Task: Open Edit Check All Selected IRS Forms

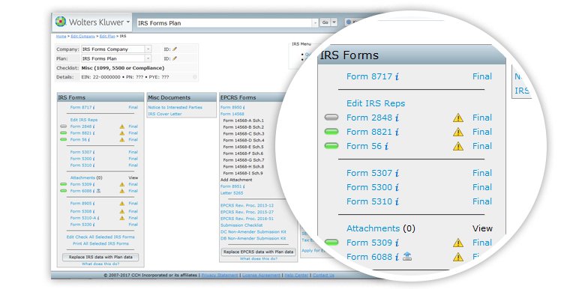Action: (x=100, y=237)
